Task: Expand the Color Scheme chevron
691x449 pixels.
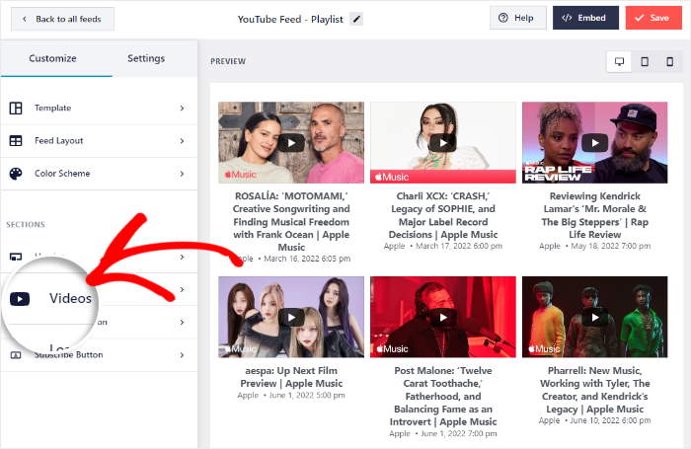Action: 182,174
